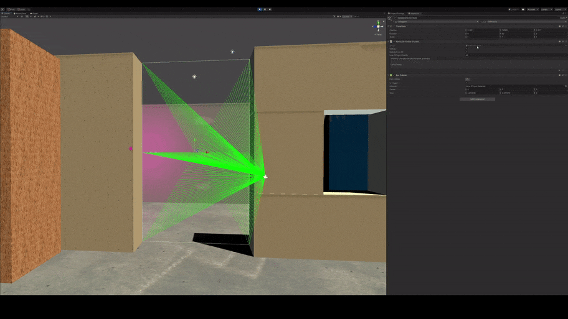
Task: Toggle the Notify On Visible component enabled checkbox
Action: (394, 42)
